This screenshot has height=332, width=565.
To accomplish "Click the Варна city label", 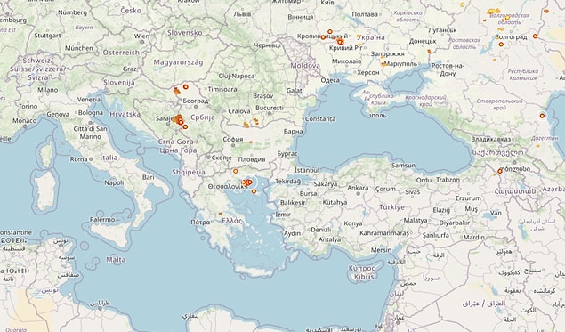I will tap(293, 132).
